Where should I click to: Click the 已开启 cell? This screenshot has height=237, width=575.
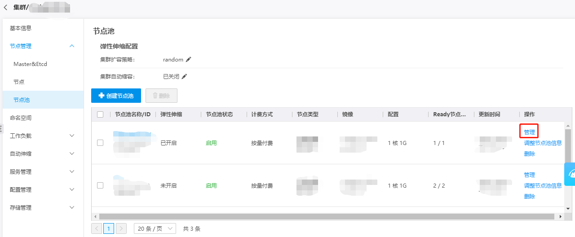(x=168, y=143)
